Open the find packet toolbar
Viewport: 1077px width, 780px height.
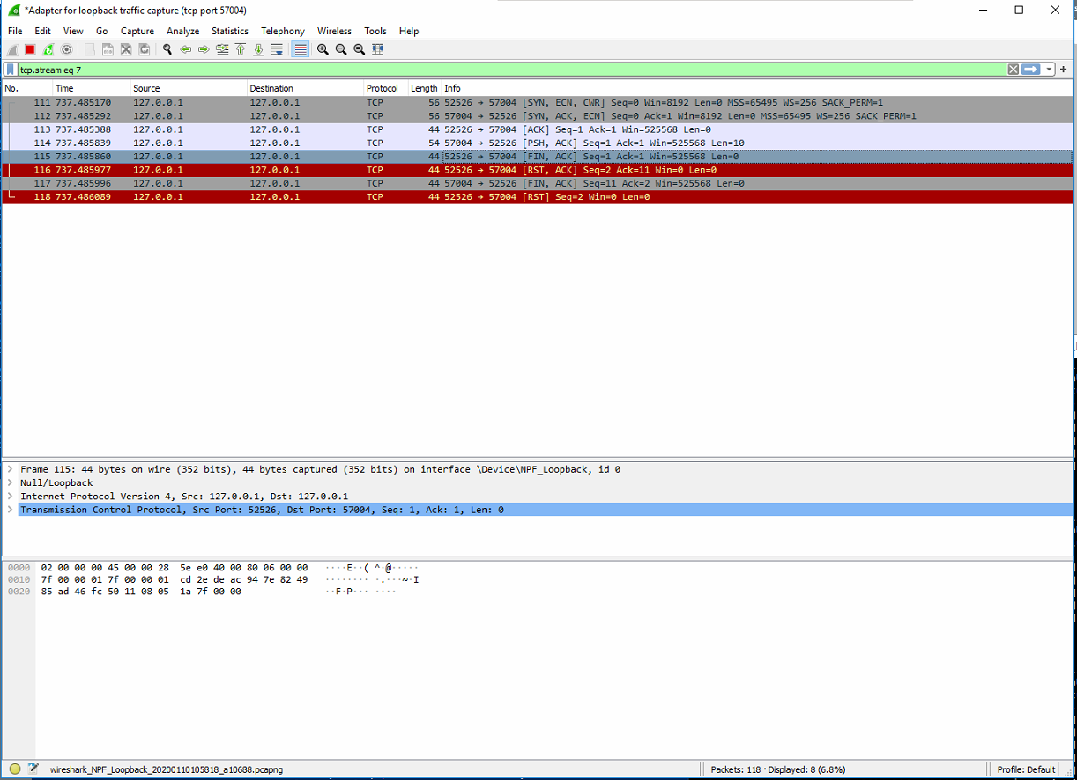coord(167,49)
